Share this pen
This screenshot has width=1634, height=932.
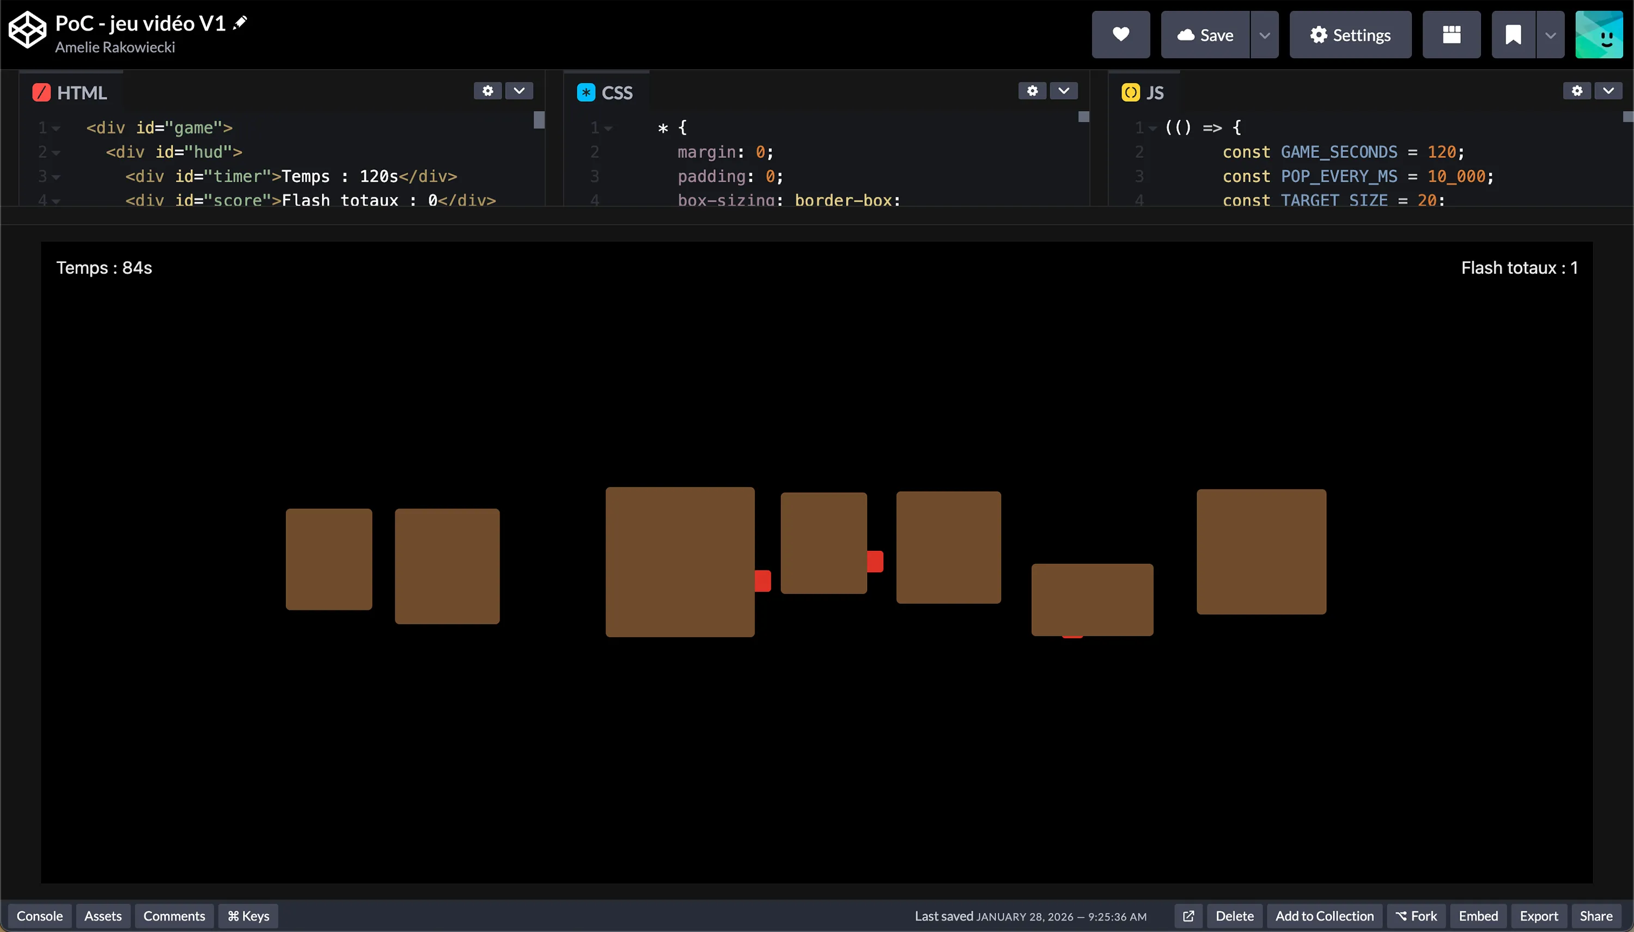[x=1595, y=916]
